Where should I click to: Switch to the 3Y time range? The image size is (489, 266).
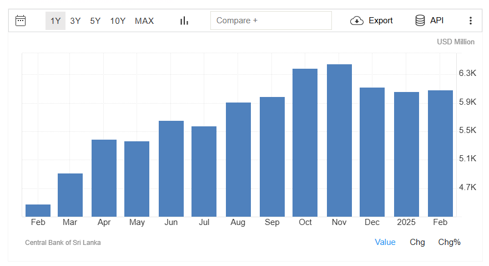click(x=75, y=21)
